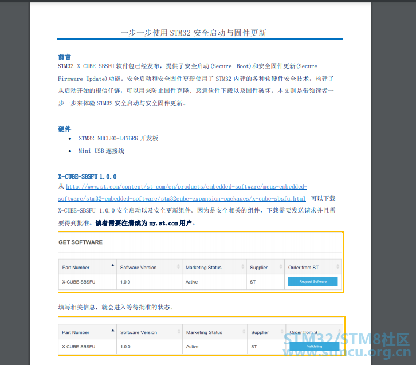Open the st.com X-CUBE-SBSFU hyperlink first line
Viewport: 416px width, 365px height.
[186, 186]
